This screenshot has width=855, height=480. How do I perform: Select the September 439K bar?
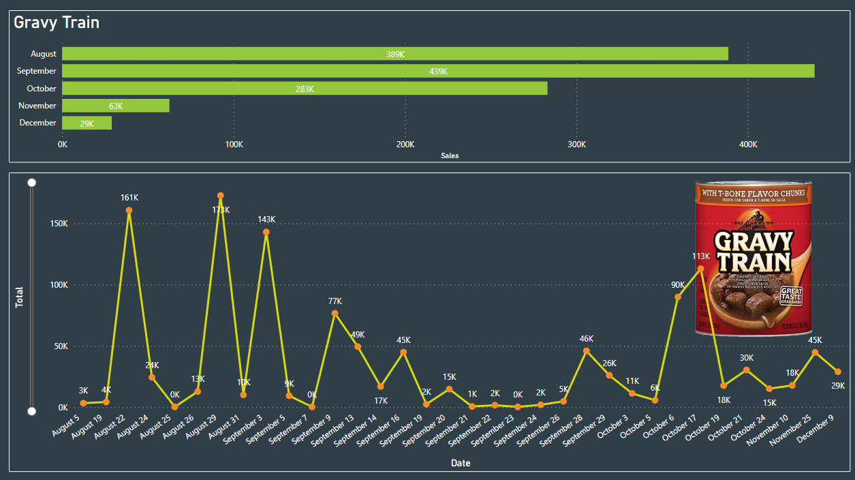[438, 71]
